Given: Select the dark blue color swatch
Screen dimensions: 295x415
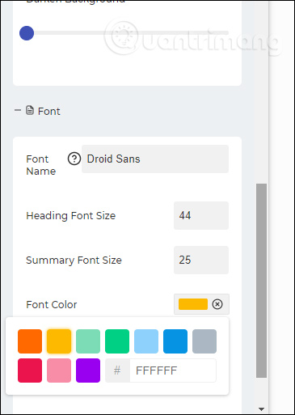Looking at the screenshot, I should 175,341.
